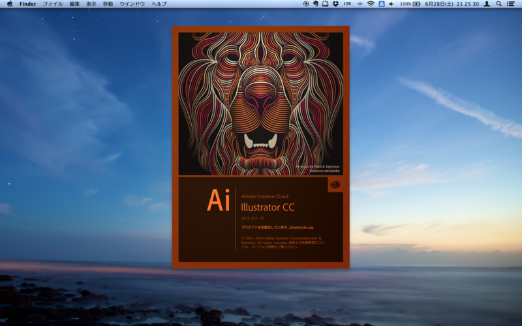Open Spotlight search magnifier
Image resolution: width=522 pixels, height=326 pixels.
499,4
